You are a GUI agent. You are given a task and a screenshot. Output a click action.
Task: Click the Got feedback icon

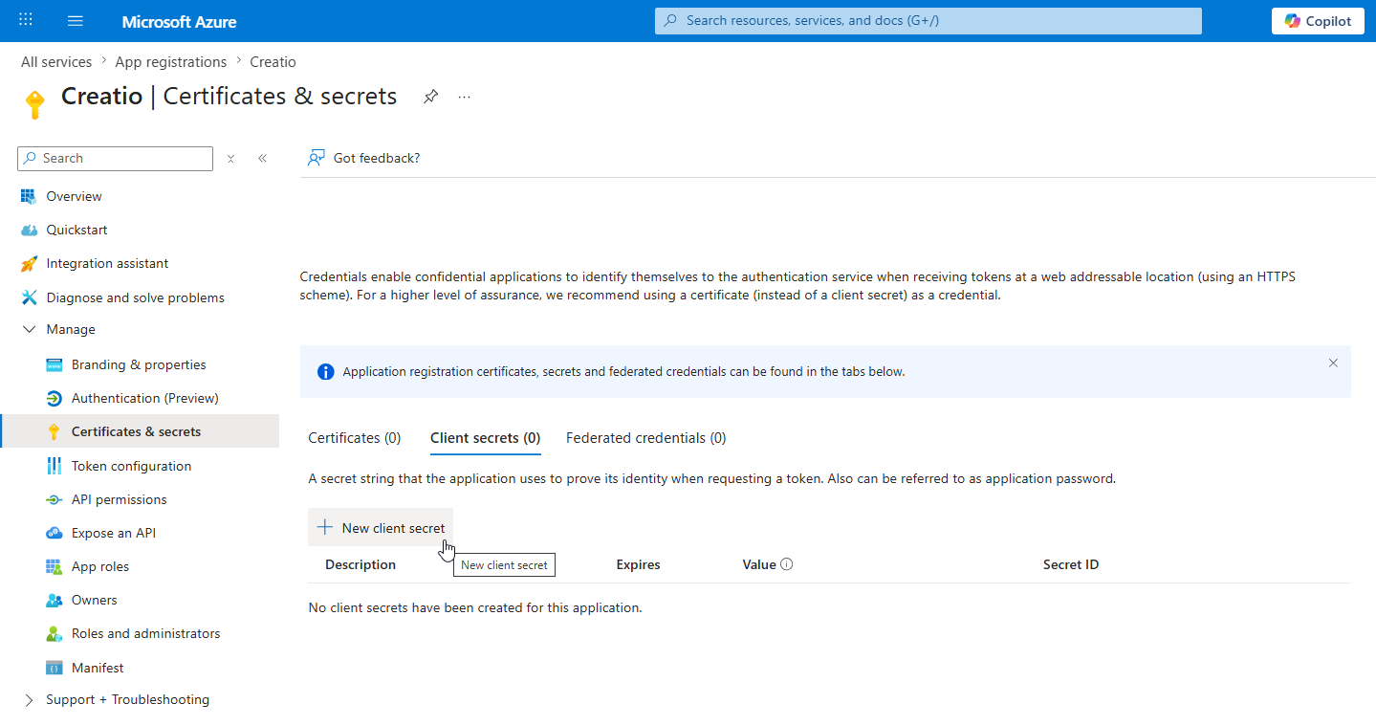pos(316,158)
